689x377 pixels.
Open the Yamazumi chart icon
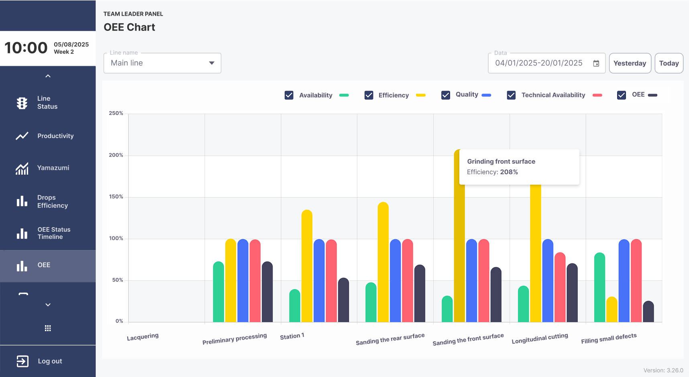tap(22, 168)
